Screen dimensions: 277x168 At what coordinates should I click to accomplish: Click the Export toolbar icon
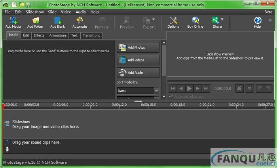coord(147,21)
